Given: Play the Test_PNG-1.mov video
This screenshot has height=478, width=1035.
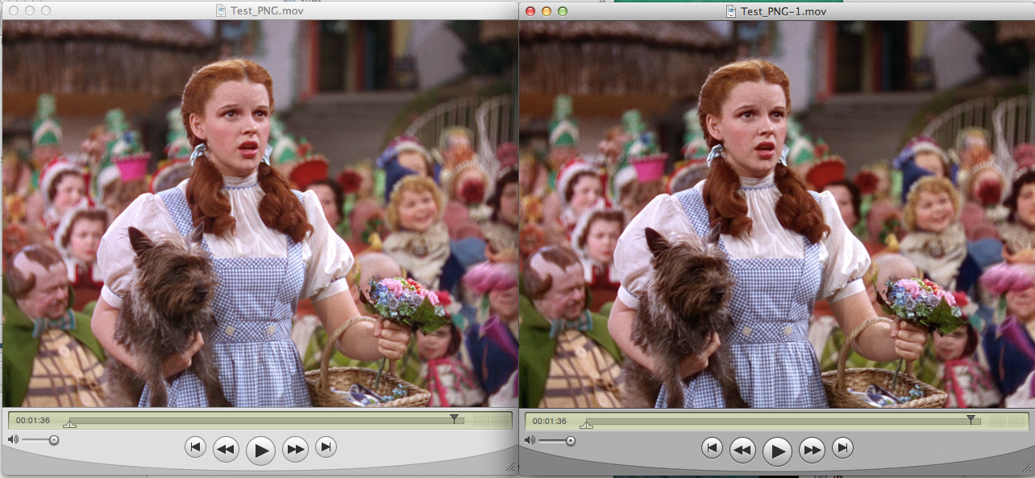Looking at the screenshot, I should [777, 451].
